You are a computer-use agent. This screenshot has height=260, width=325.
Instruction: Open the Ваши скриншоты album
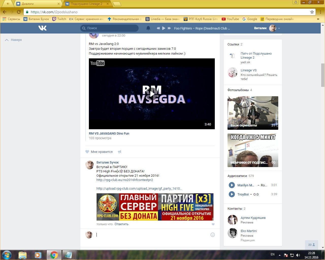coord(253,113)
